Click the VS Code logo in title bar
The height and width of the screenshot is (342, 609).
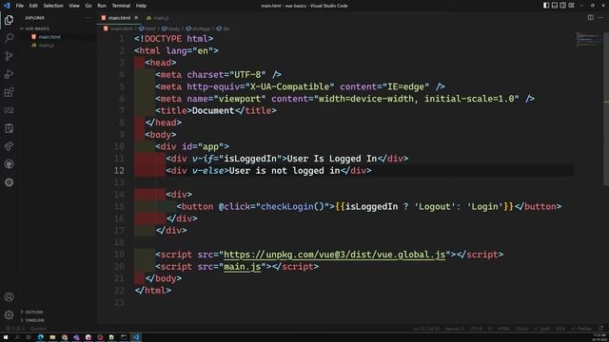[x=7, y=6]
